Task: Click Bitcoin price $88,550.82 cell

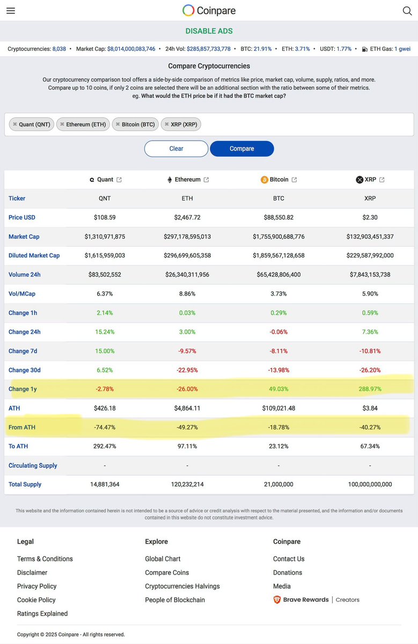Action: (x=278, y=217)
